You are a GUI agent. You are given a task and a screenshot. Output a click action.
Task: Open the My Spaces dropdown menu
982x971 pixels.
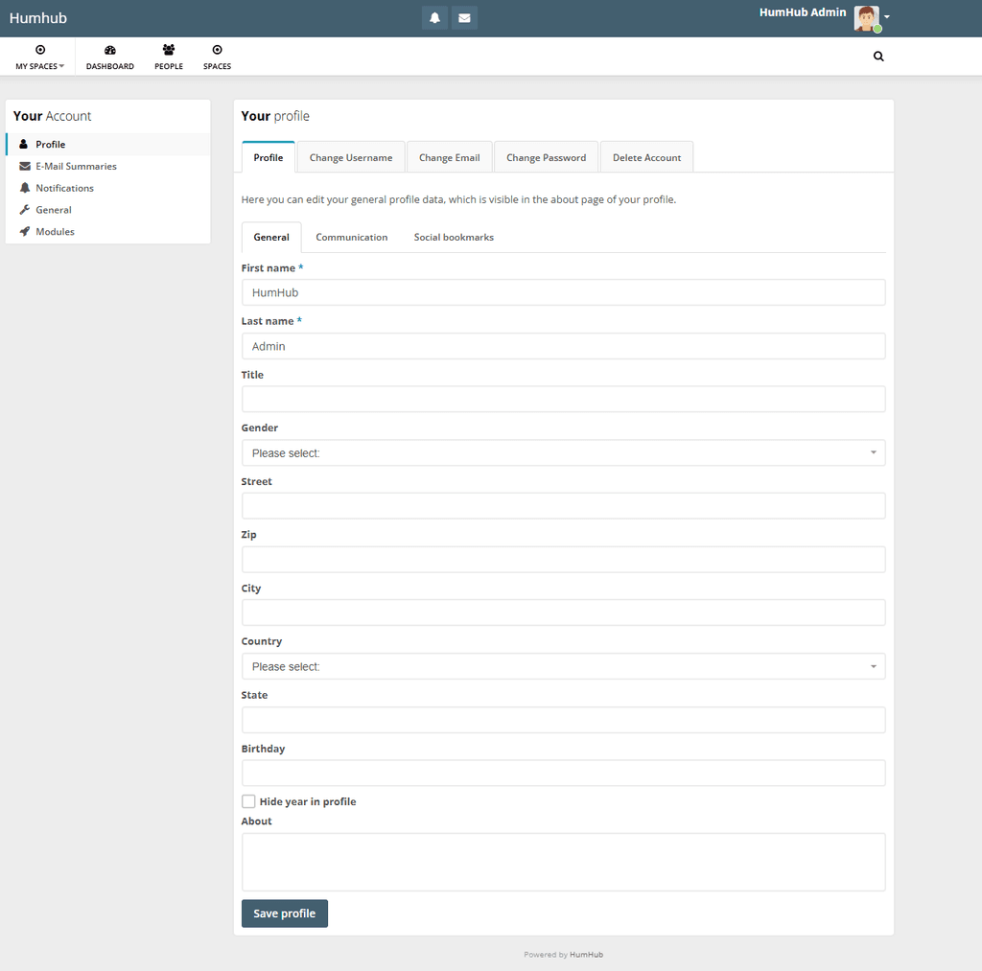click(40, 58)
